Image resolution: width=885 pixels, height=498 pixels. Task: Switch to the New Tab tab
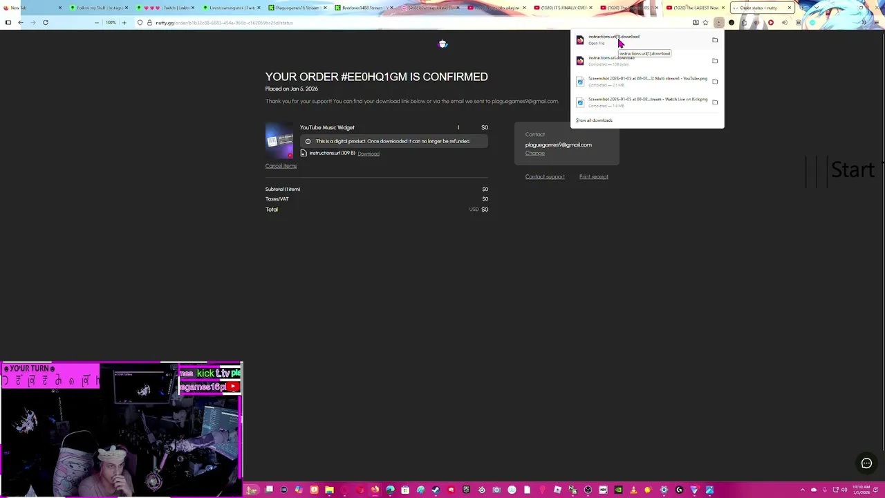[x=31, y=8]
